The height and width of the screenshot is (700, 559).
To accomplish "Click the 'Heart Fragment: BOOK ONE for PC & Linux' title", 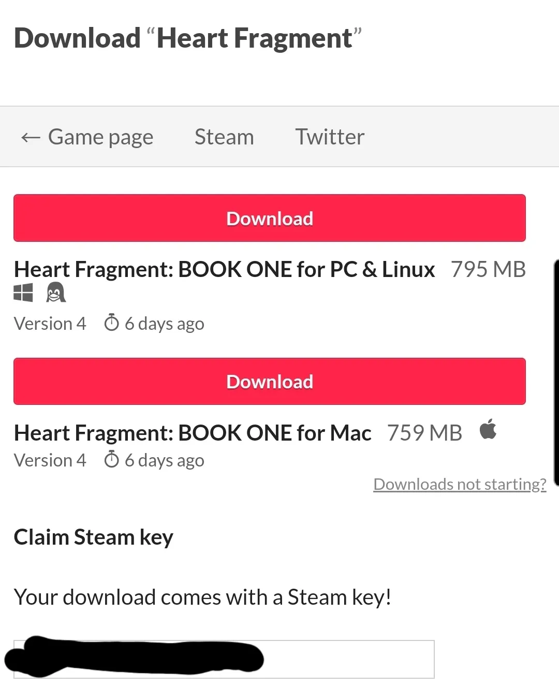I will click(224, 270).
